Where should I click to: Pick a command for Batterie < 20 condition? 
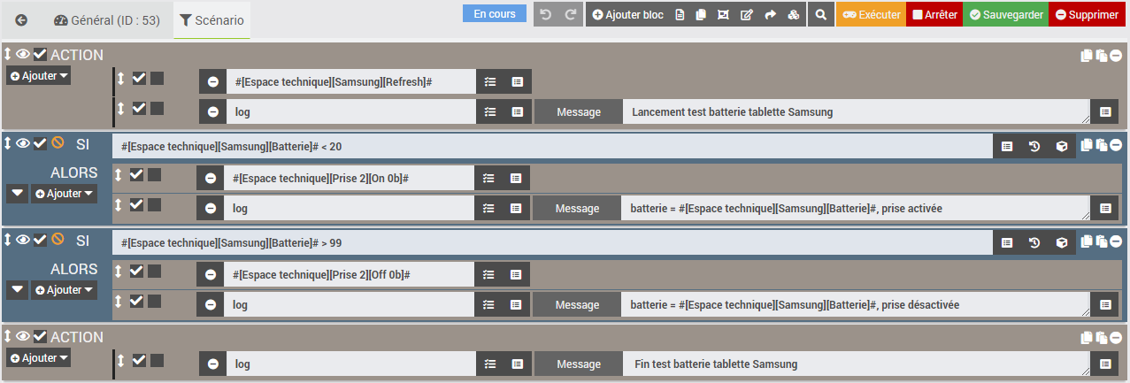coord(1007,146)
